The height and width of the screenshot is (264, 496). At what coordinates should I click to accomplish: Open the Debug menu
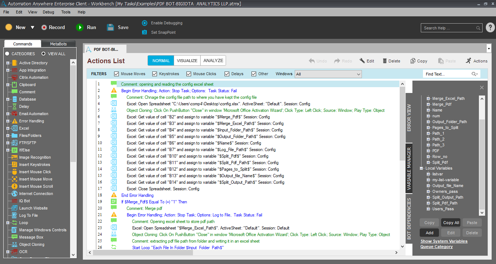(48, 12)
